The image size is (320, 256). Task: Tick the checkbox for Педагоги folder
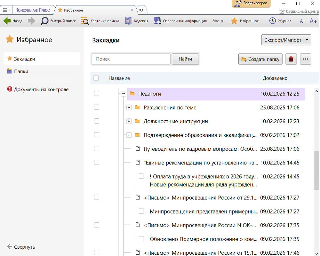97,93
